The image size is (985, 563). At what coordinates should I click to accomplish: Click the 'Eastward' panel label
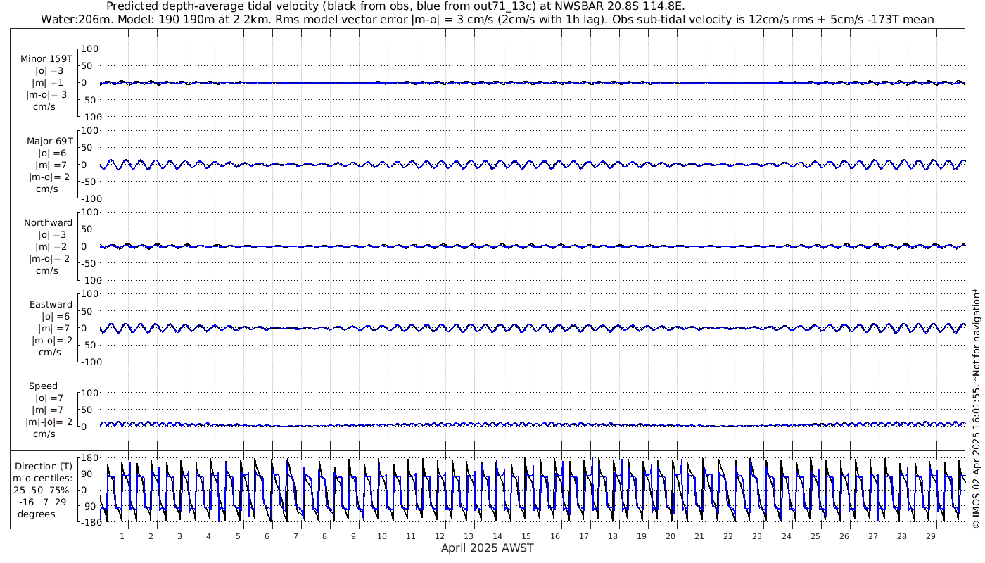pos(51,305)
